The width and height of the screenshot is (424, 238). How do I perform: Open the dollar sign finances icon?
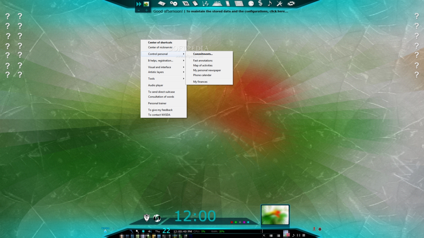coord(260,3)
